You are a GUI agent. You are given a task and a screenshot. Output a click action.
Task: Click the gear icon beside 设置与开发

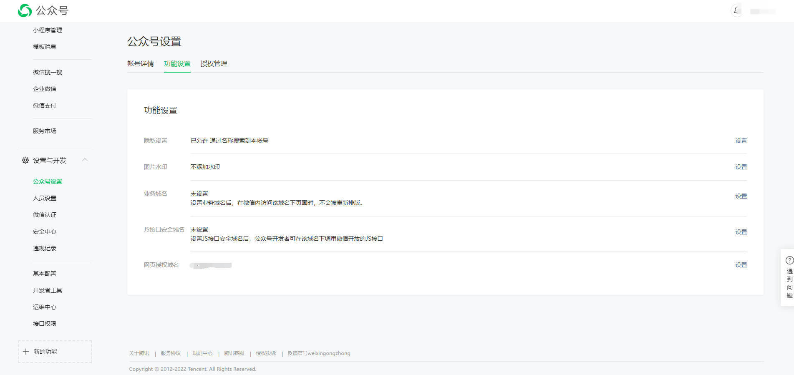click(x=25, y=160)
